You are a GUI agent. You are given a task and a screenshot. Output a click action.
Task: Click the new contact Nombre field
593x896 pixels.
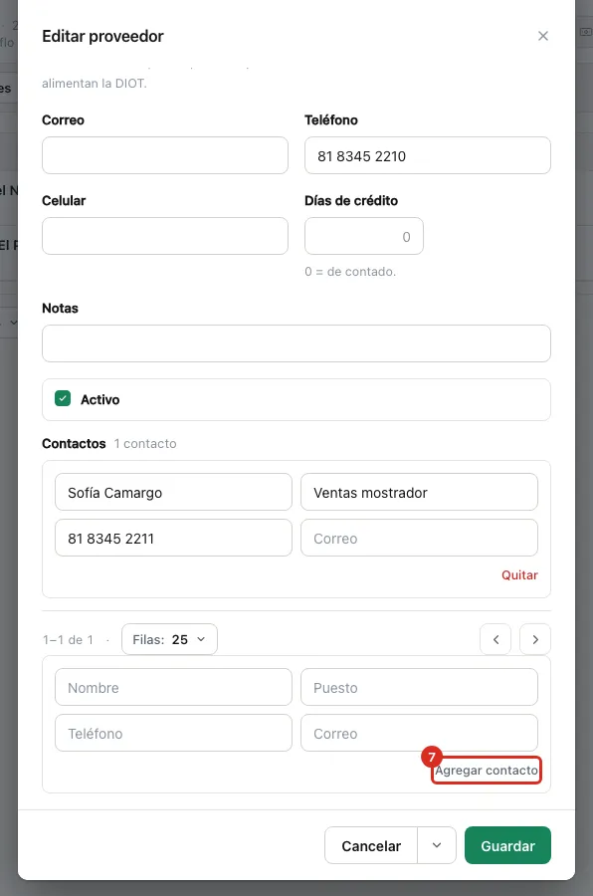174,687
